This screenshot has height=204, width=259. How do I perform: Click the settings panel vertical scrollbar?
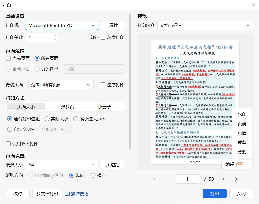point(130,82)
